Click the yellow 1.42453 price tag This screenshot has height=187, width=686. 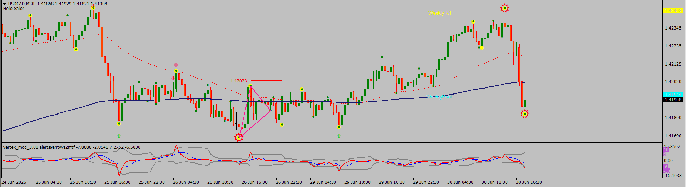673,11
